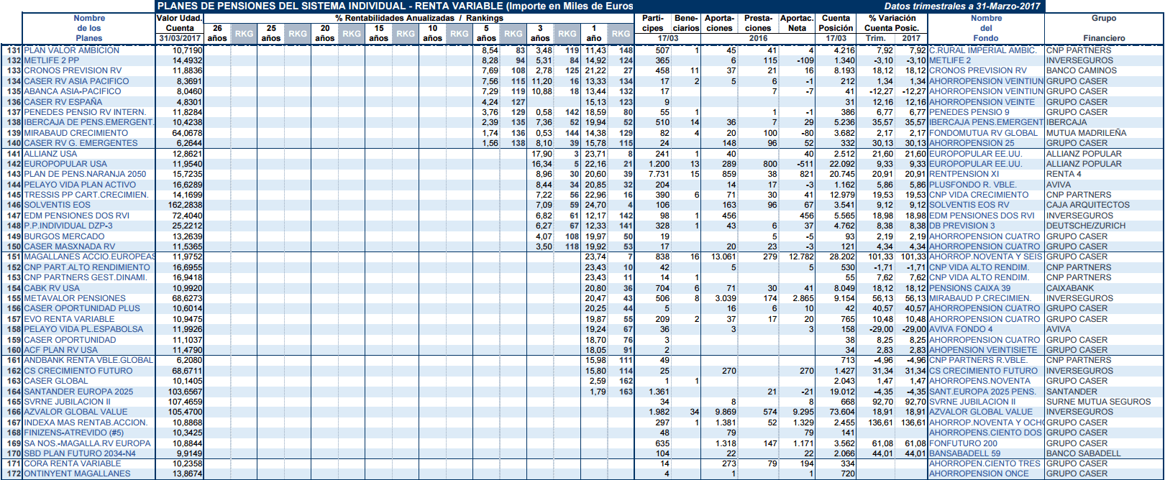
Task: Select the Aportac. Neta column header
Action: 797,23
